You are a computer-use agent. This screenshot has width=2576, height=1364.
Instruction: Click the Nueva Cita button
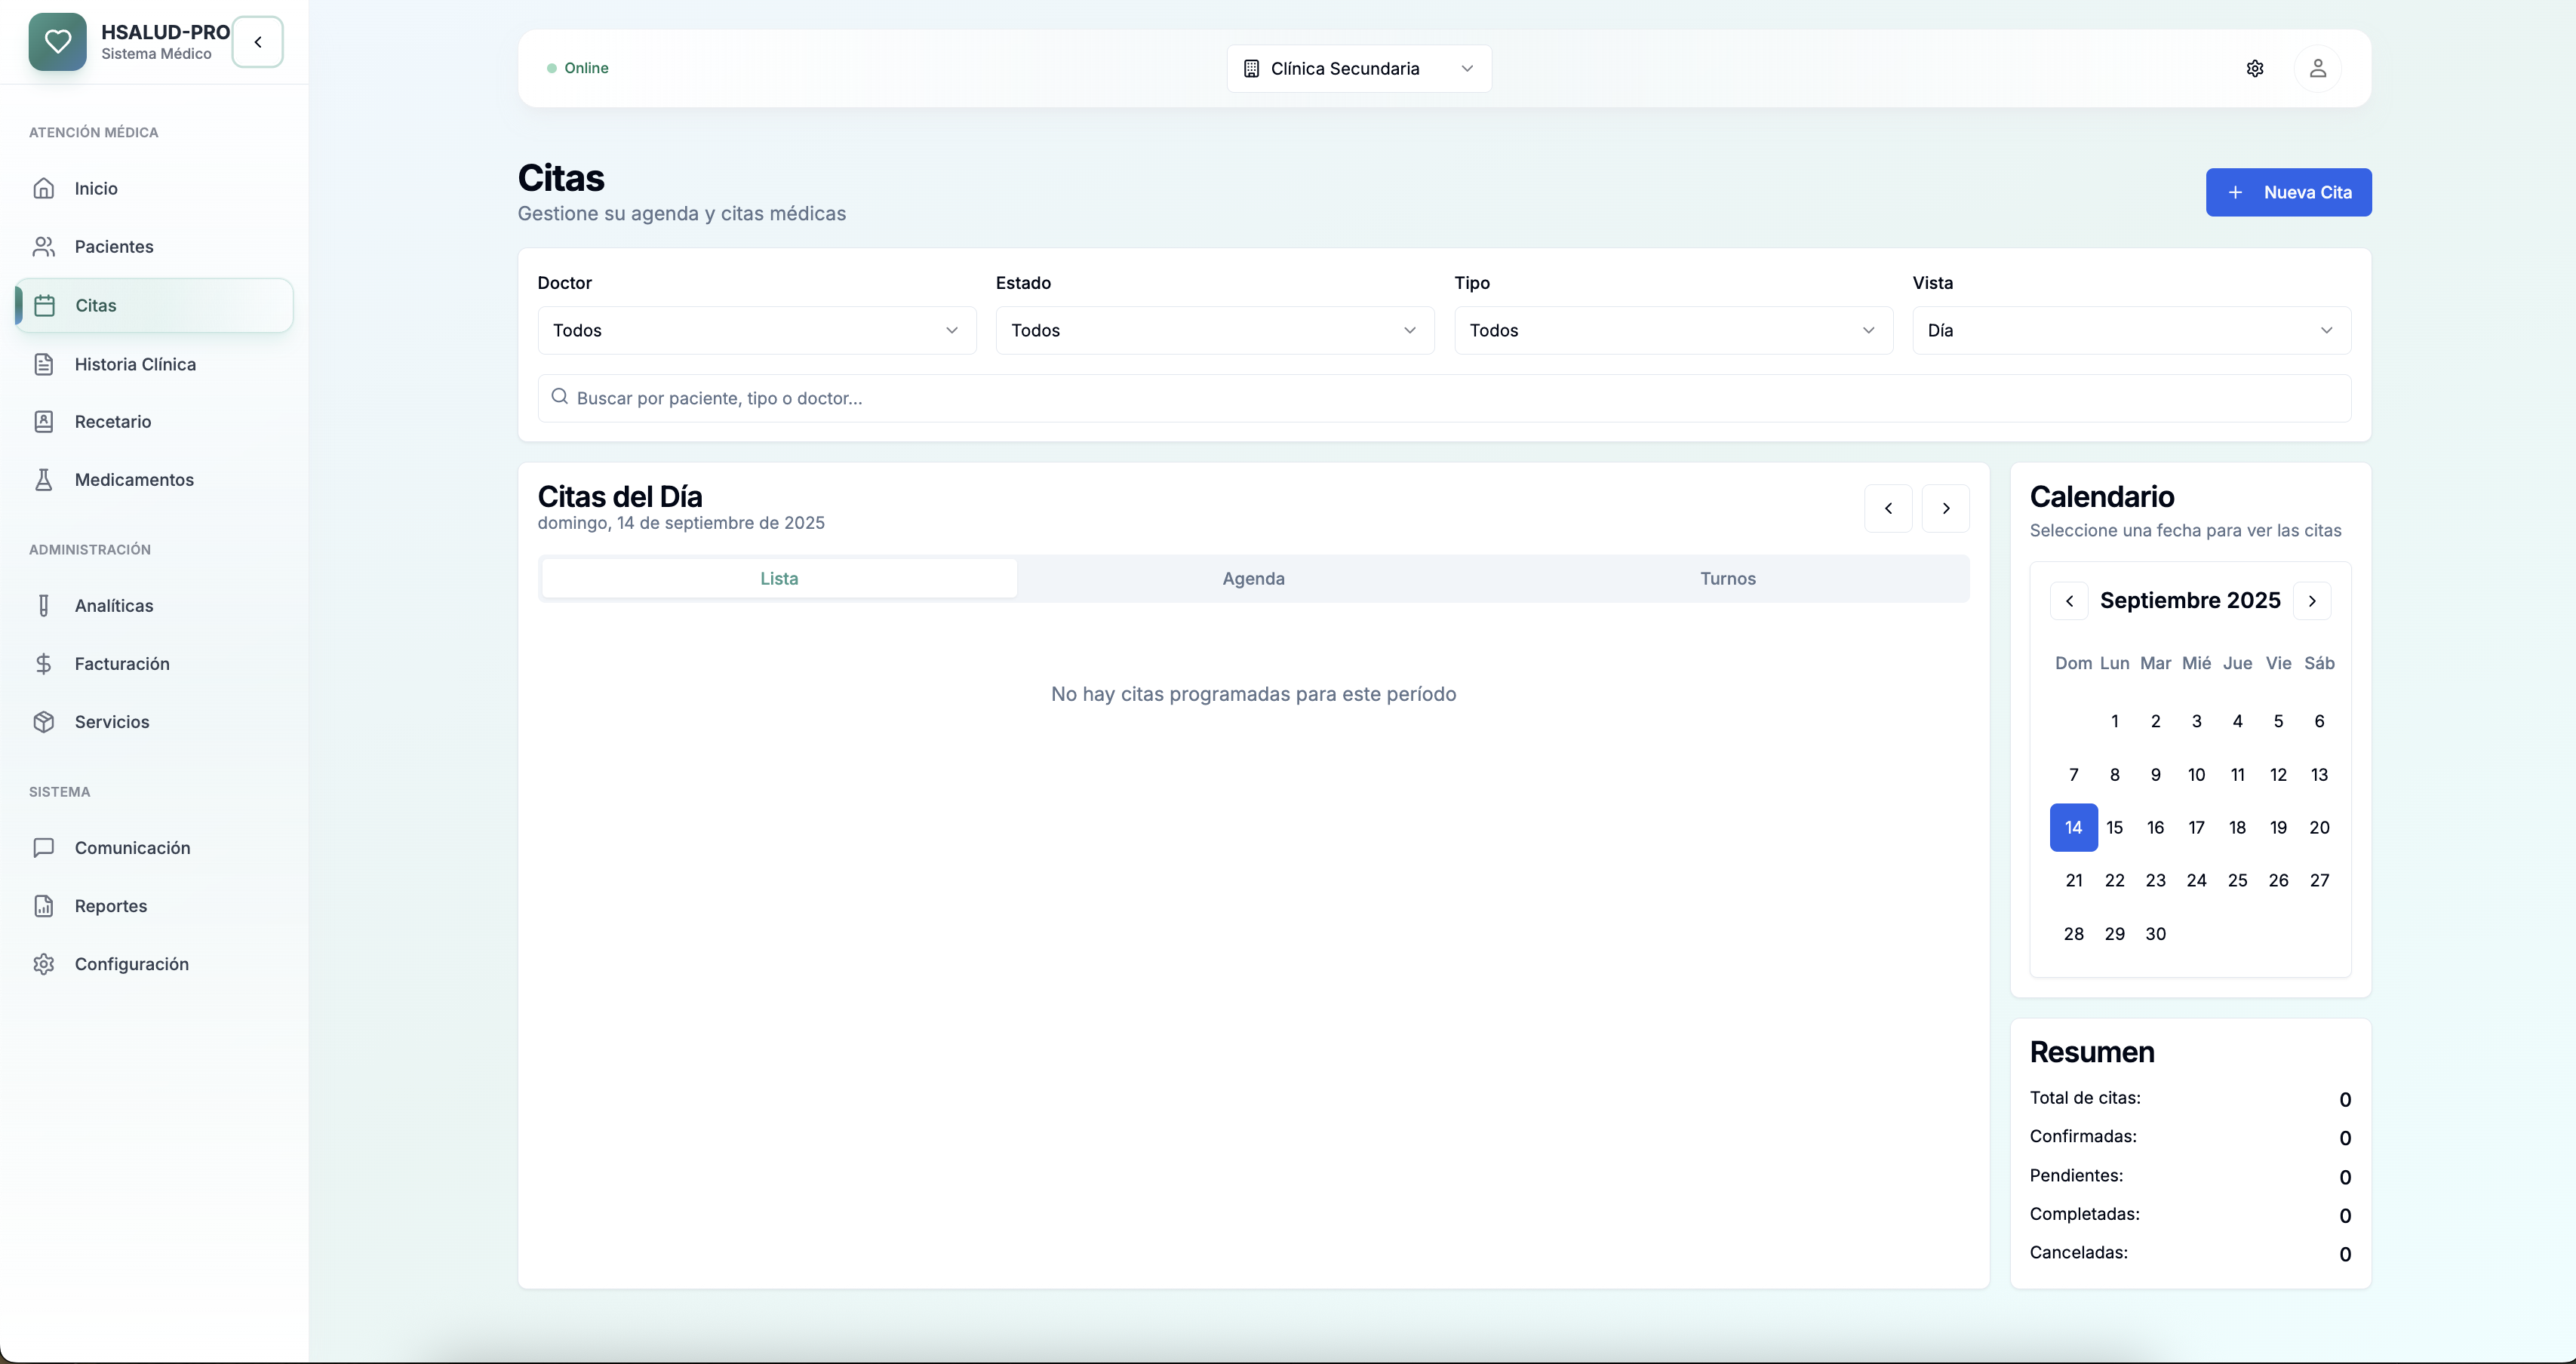coord(2288,192)
